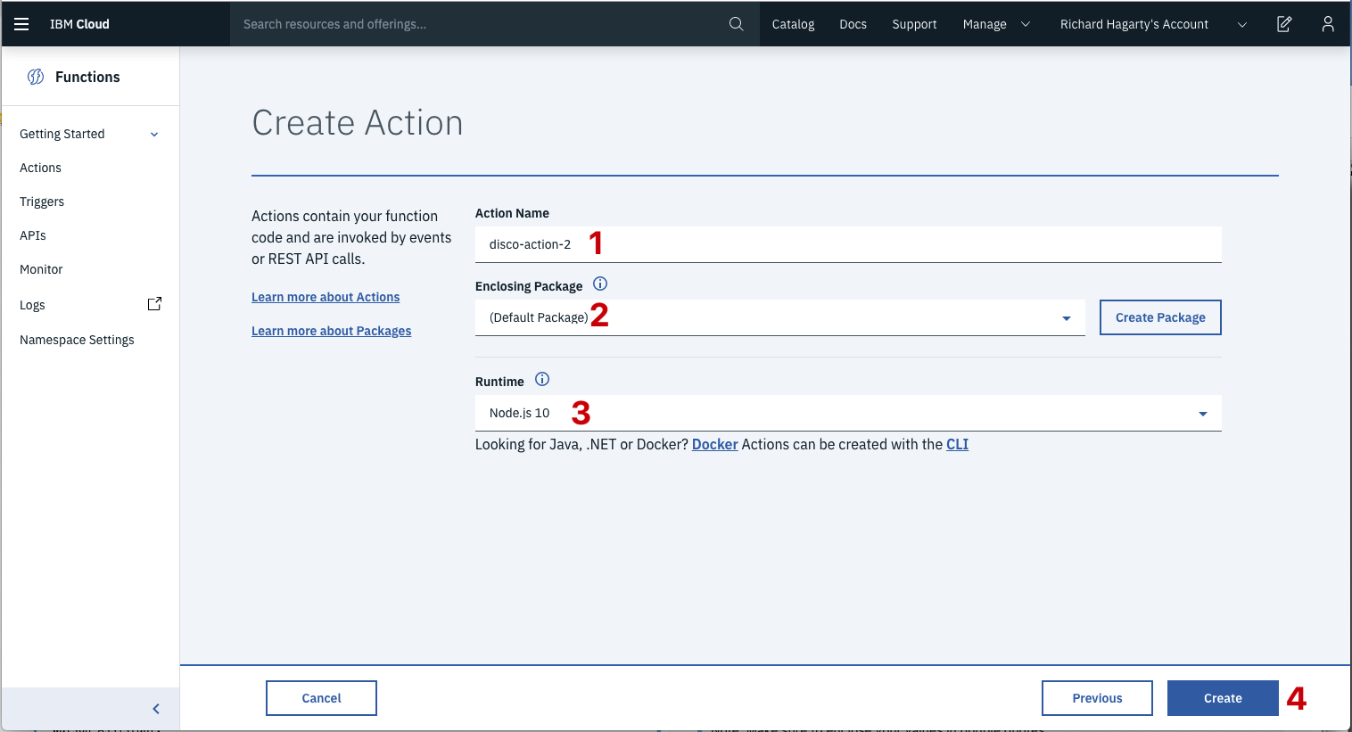Expand the Manage menu
The height and width of the screenshot is (732, 1352).
996,24
